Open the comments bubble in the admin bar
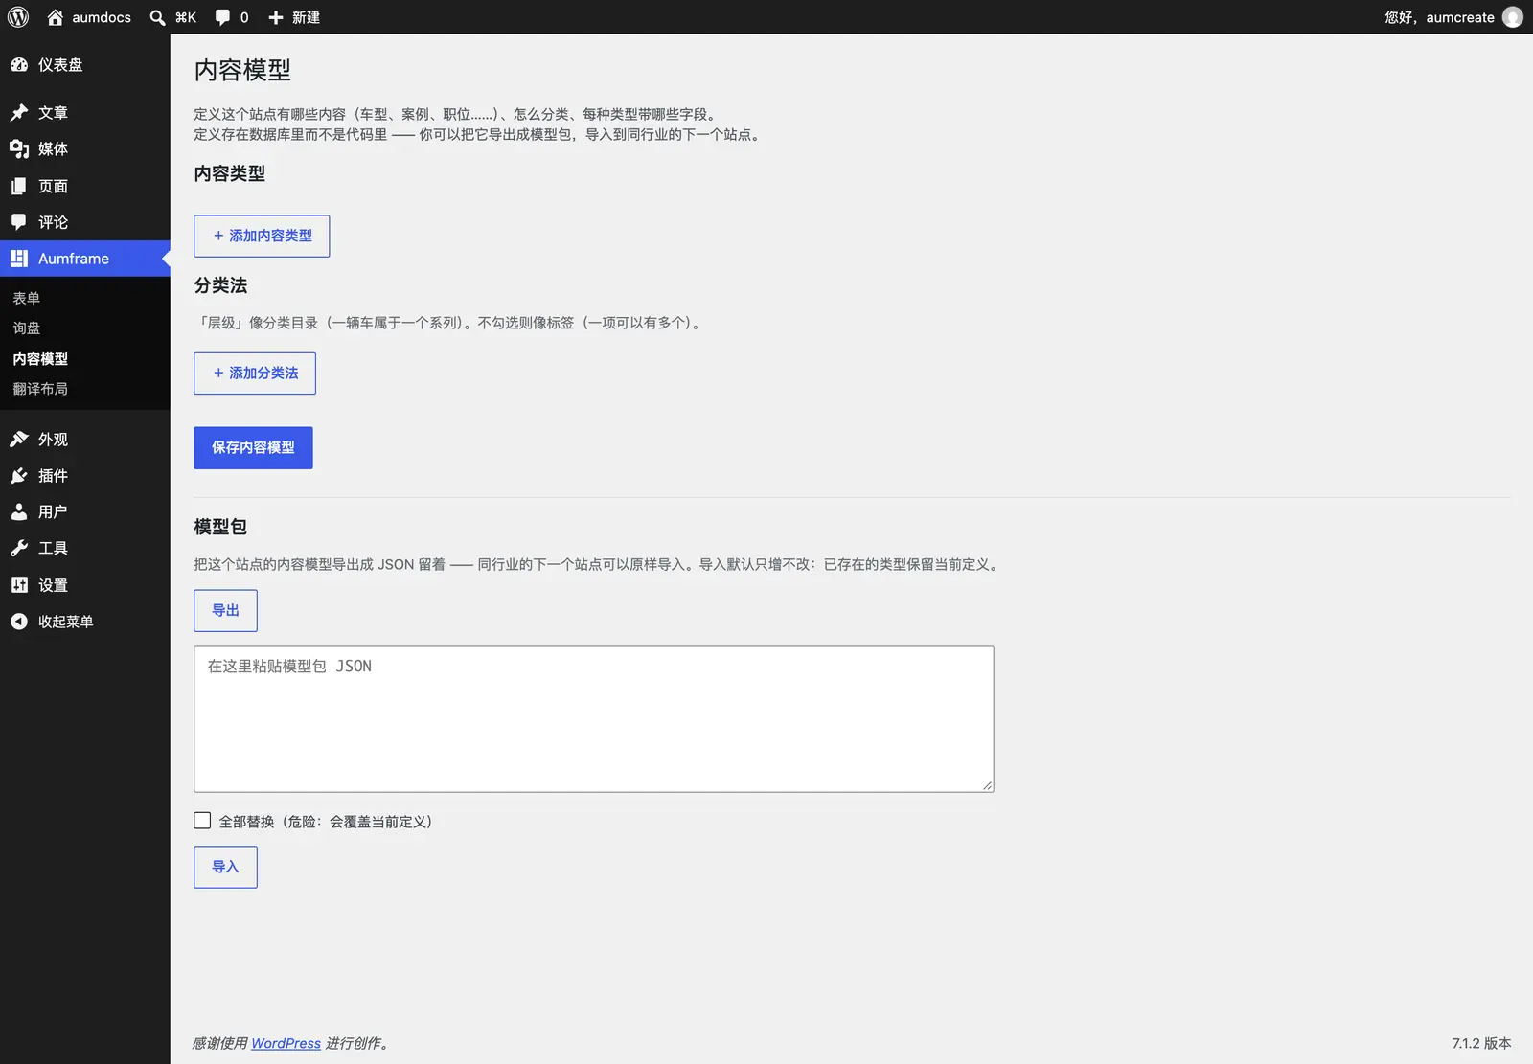 point(222,17)
